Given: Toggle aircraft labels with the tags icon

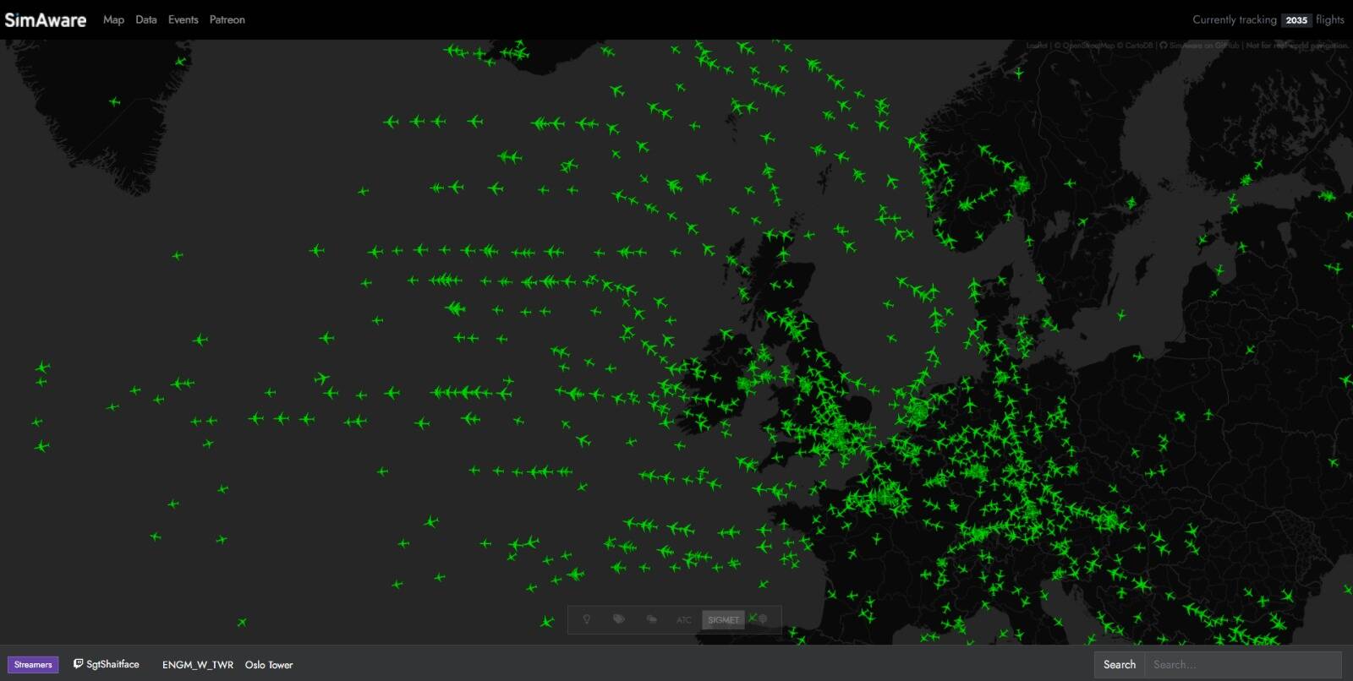Looking at the screenshot, I should pyautogui.click(x=619, y=619).
